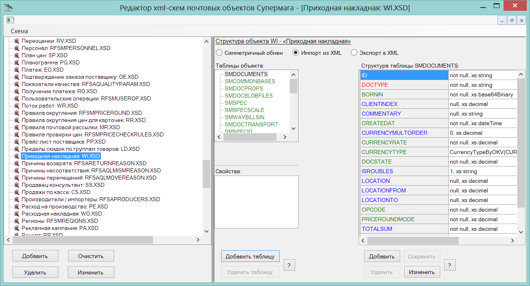Click up arrow of schema tree vertical scrollbar
Viewport: 530px width, 286px height.
click(207, 41)
